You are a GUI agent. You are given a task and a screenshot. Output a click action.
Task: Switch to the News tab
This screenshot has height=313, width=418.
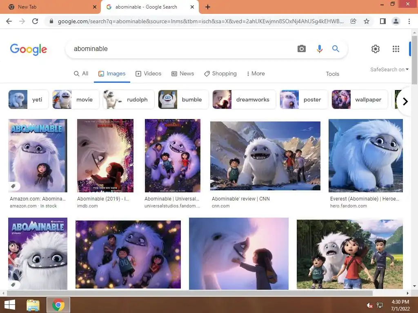(182, 74)
